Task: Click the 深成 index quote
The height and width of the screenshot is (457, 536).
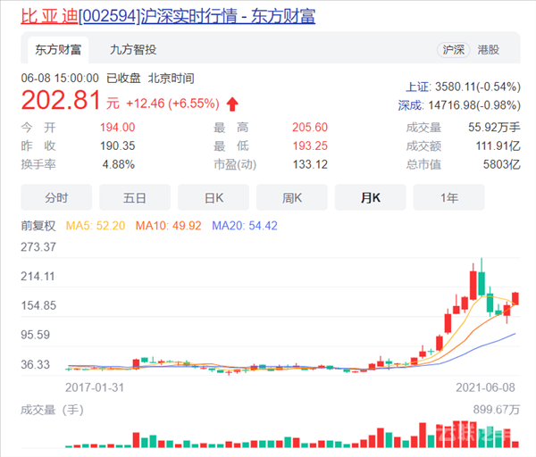Action: (x=459, y=105)
